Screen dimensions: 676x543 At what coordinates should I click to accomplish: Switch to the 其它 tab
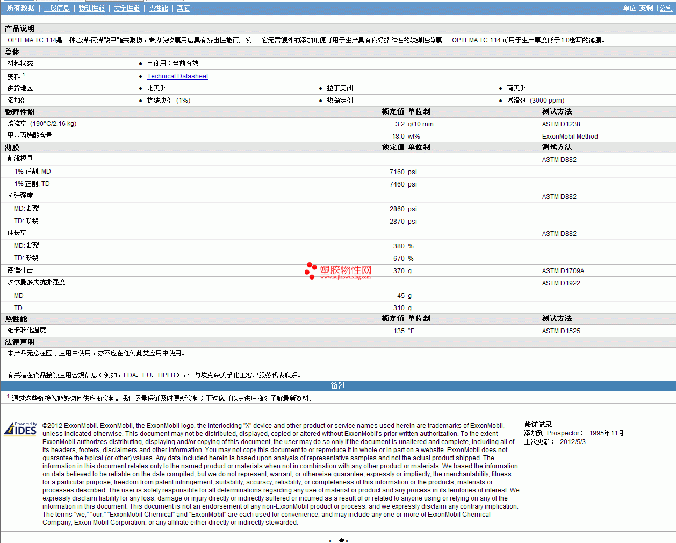(x=184, y=8)
